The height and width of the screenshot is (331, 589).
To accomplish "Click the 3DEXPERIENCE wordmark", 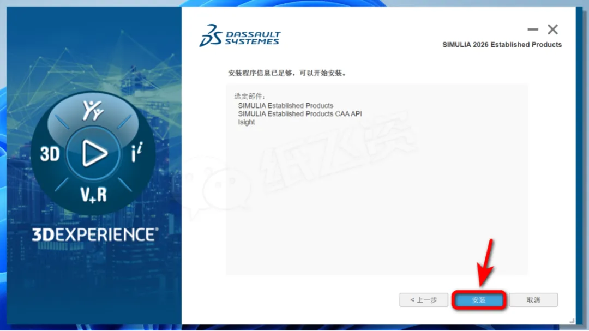I will [95, 235].
